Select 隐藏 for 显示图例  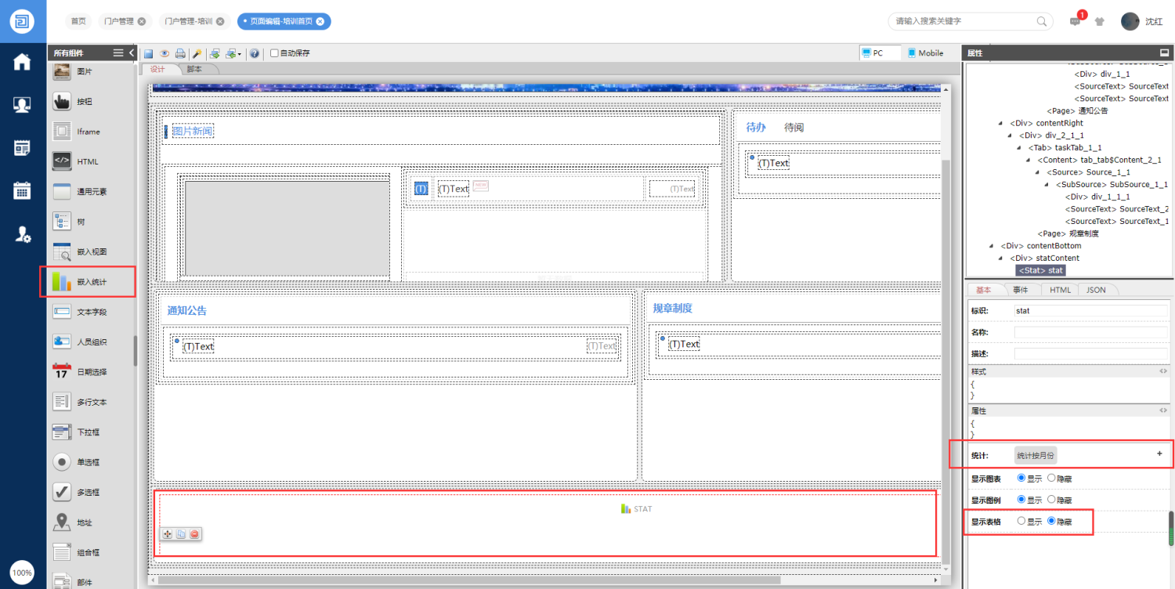pyautogui.click(x=1051, y=499)
